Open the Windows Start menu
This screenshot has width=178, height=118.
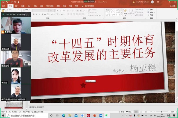point(3,115)
